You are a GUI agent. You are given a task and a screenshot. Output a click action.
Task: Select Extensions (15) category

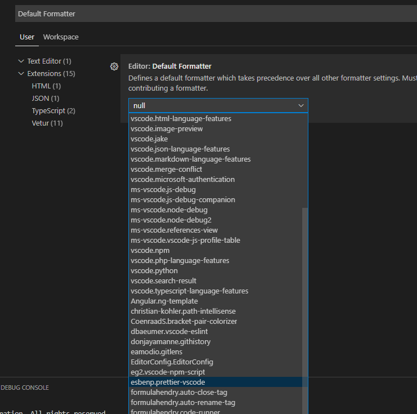[51, 73]
